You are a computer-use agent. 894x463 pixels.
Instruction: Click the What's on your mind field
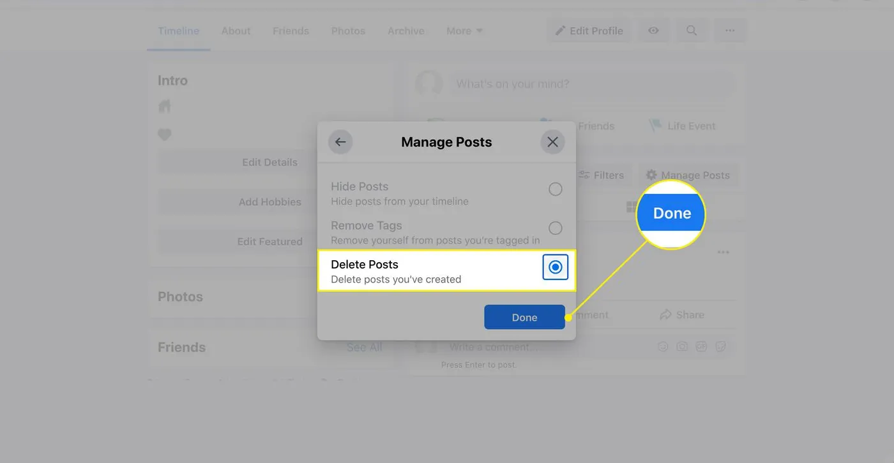point(591,84)
